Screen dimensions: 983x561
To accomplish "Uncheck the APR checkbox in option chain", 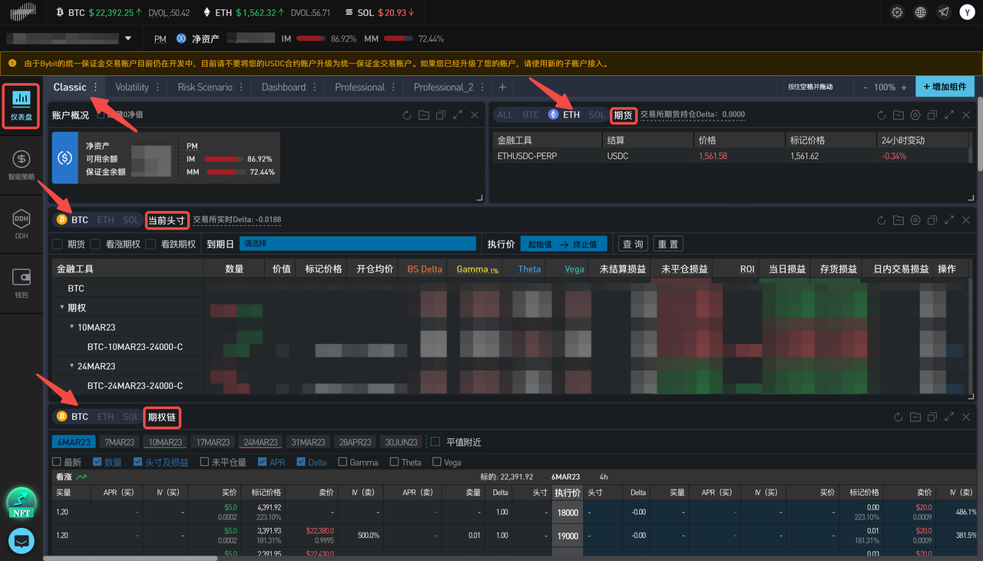I will point(263,462).
